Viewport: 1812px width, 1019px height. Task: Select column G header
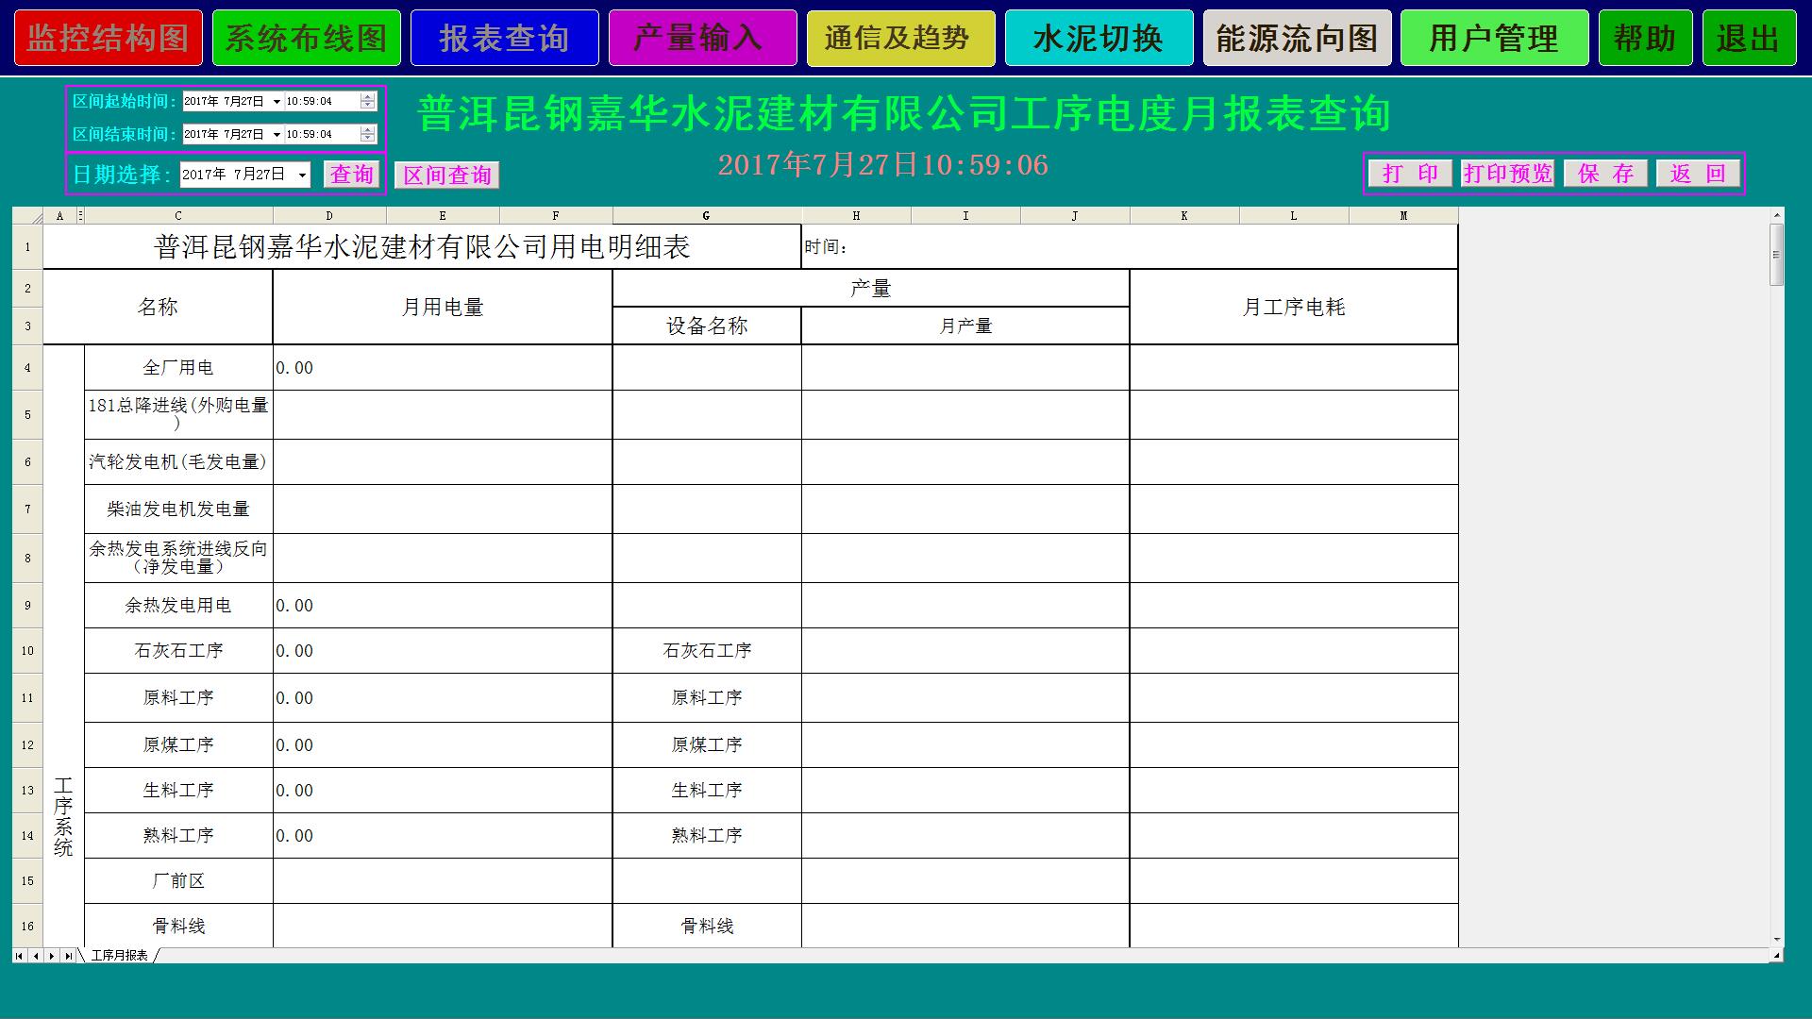coord(706,216)
